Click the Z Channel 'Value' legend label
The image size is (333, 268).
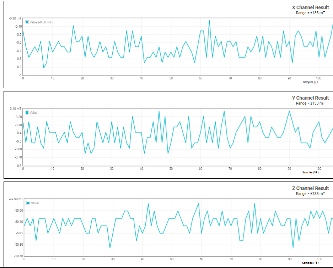35,203
